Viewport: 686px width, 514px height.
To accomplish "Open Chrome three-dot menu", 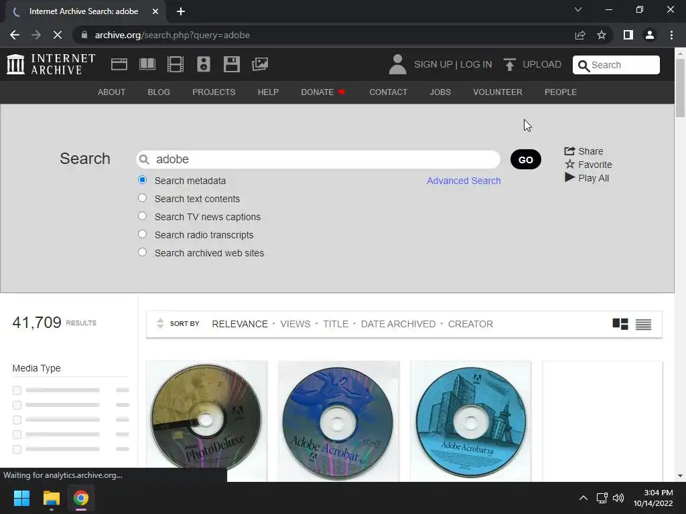I will click(671, 35).
